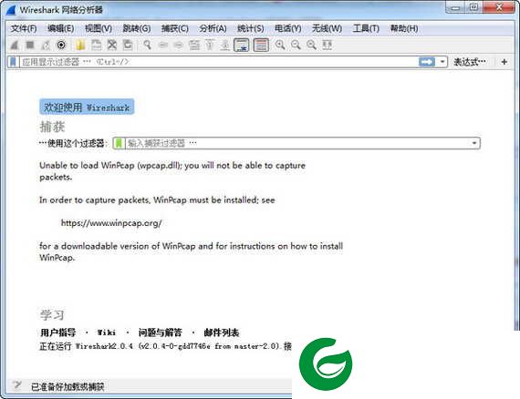520x399 pixels.
Task: Go forward to next packet
Action: coord(179,45)
